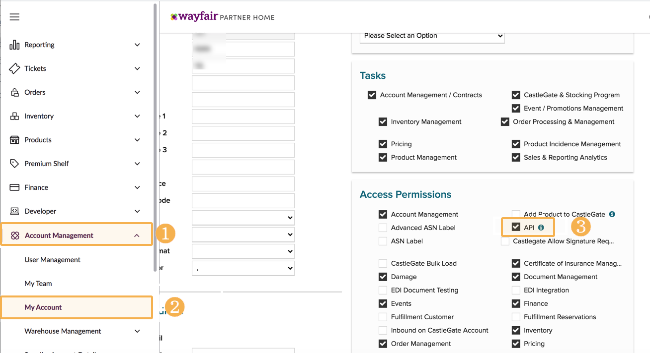The height and width of the screenshot is (353, 650).
Task: Disable the Pricing task checkbox
Action: coord(383,144)
